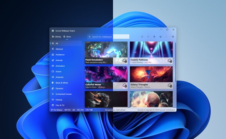
Task: Select the Fantasy category
Action: tap(66, 100)
